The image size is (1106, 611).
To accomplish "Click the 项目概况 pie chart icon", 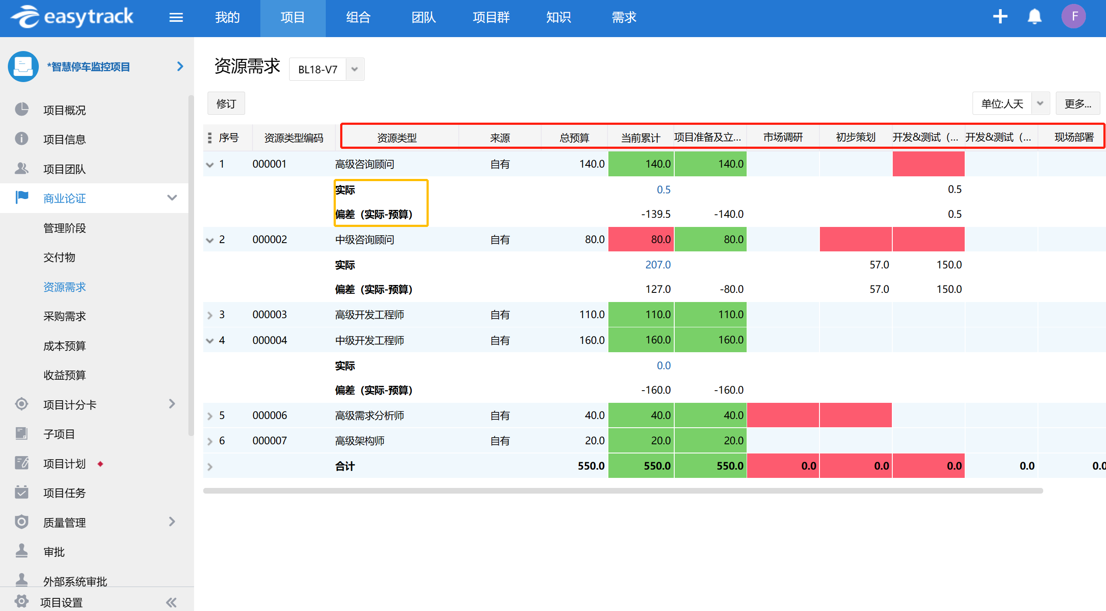I will tap(21, 110).
